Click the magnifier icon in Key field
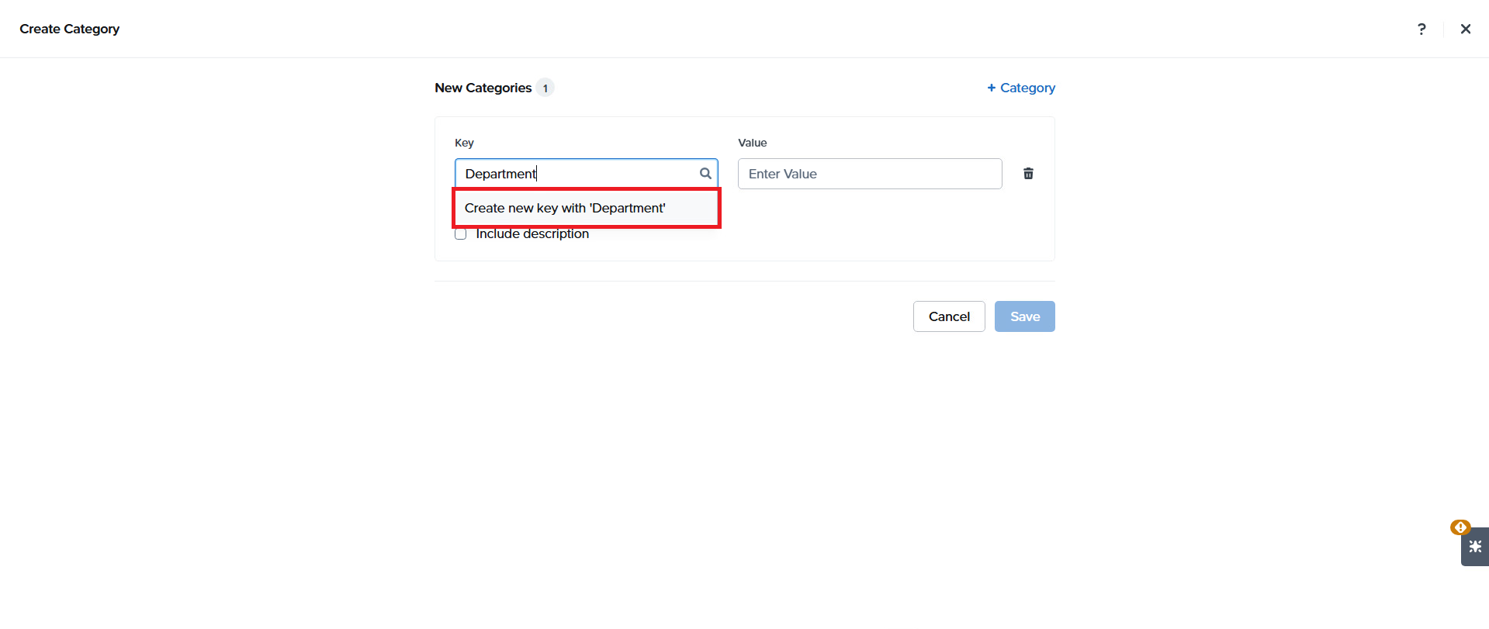 point(705,174)
